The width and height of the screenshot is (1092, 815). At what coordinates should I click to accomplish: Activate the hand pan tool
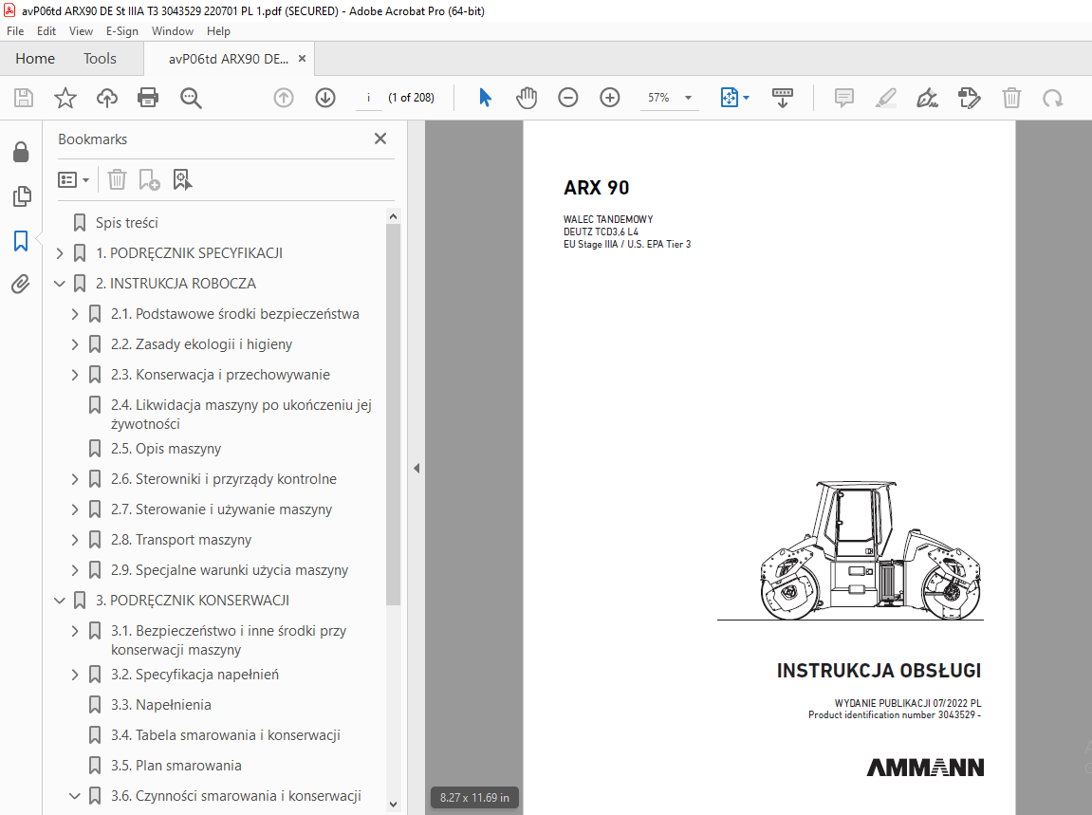[527, 98]
